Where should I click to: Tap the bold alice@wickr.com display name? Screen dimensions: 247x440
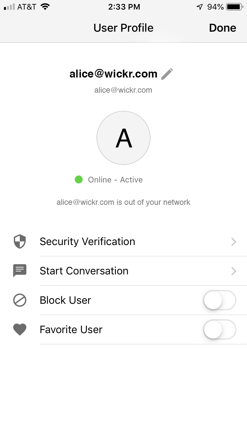113,74
